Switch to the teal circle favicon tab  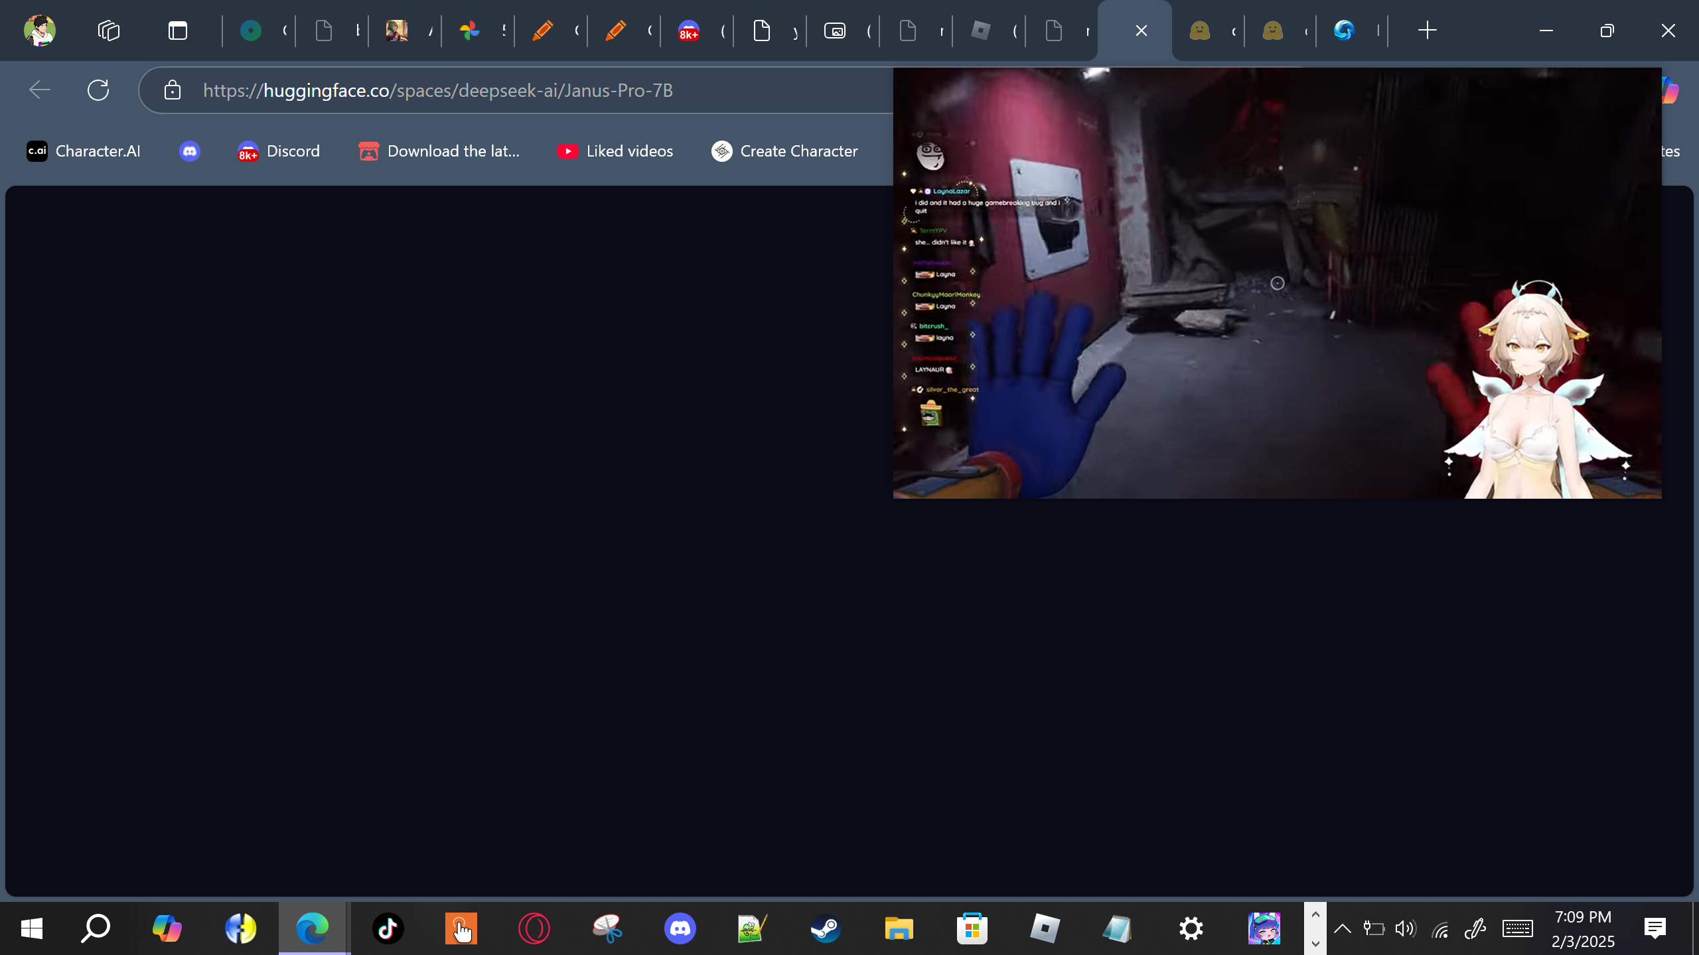coord(251,31)
